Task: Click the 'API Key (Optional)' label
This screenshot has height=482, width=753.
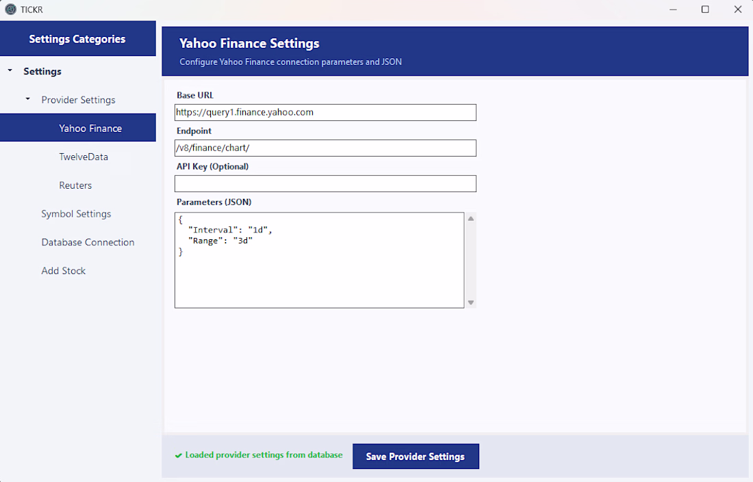Action: pos(213,166)
